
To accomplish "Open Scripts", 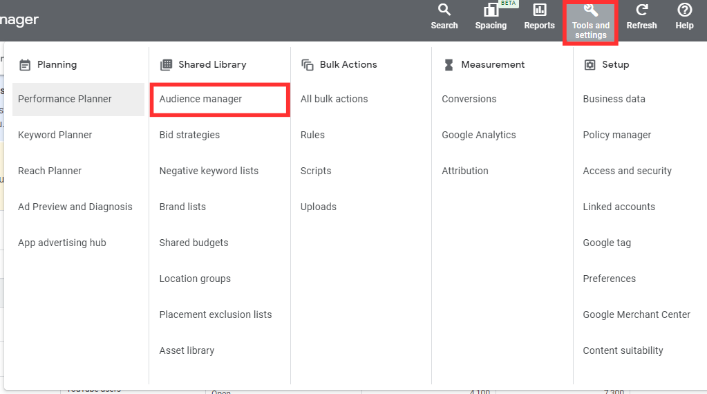I will click(316, 171).
